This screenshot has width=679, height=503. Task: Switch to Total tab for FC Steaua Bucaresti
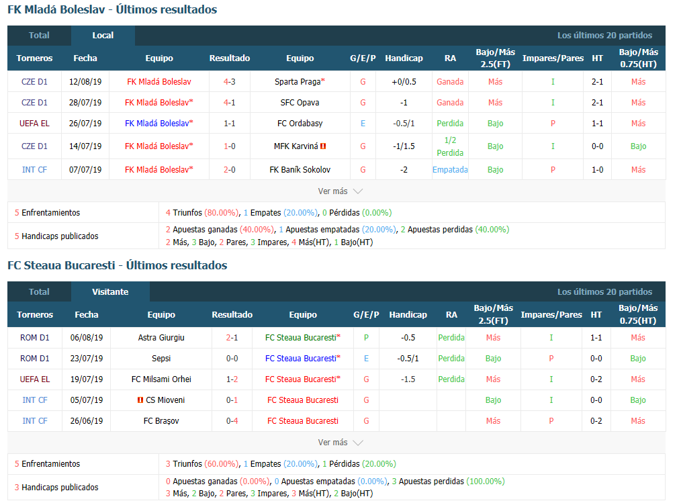click(x=39, y=291)
